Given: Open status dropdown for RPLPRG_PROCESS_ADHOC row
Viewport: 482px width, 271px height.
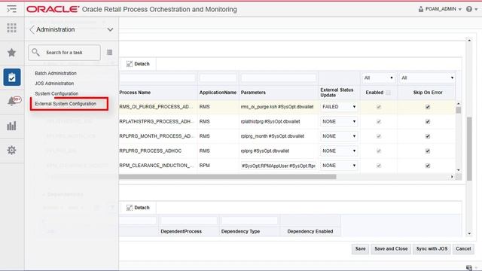Looking at the screenshot, I should [x=339, y=151].
